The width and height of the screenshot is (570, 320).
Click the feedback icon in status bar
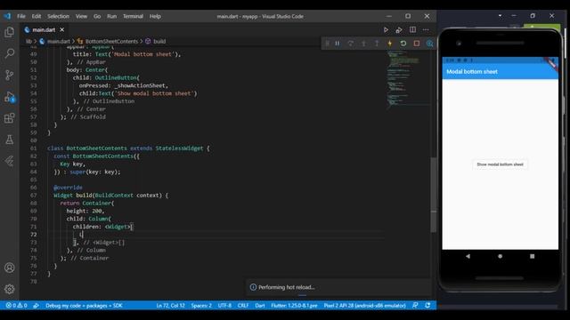point(415,306)
